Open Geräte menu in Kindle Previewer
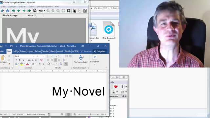Screen dimensions: 210x118 [x=31, y=7]
